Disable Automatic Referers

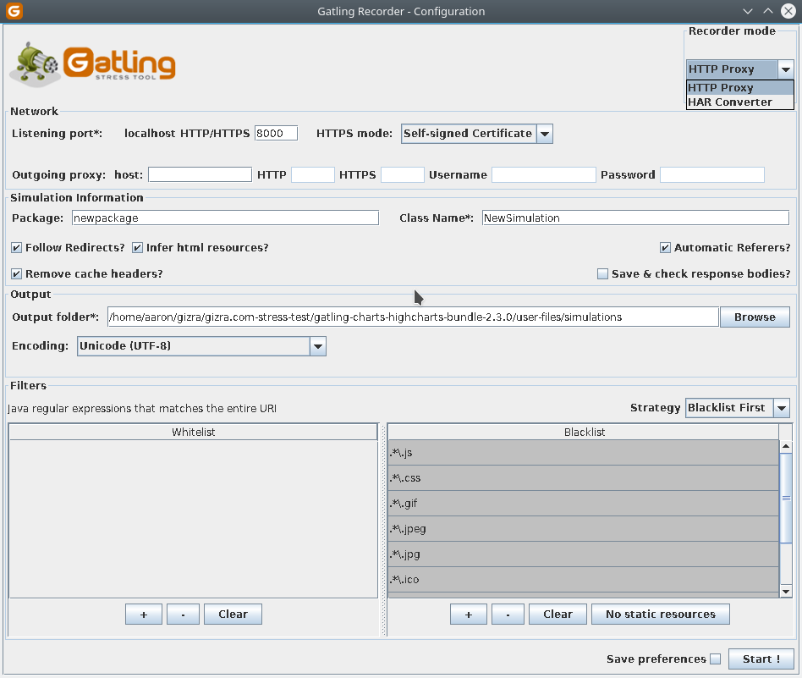(665, 247)
